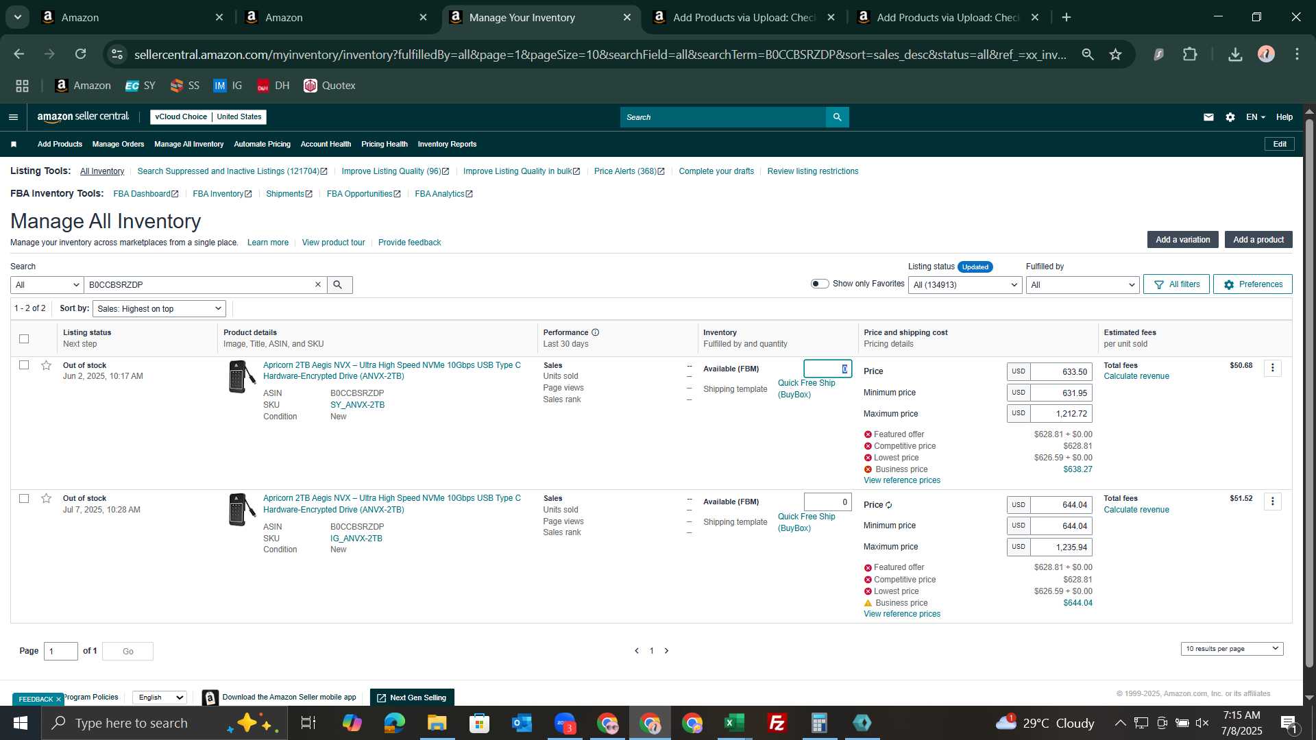Open Chrome downloads icon

click(x=1235, y=54)
